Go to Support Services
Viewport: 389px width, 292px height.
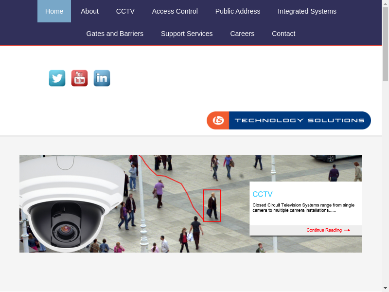coord(187,34)
